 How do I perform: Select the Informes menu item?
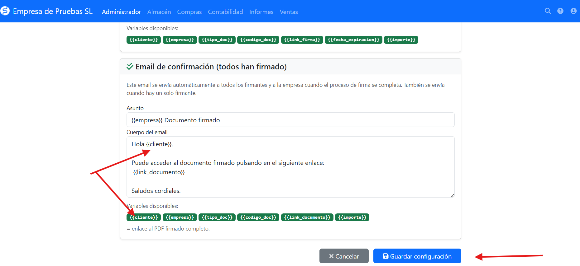[261, 12]
